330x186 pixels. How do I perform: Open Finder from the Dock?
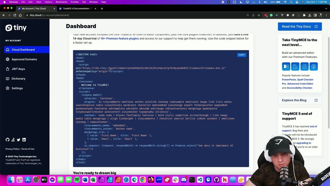point(11,180)
